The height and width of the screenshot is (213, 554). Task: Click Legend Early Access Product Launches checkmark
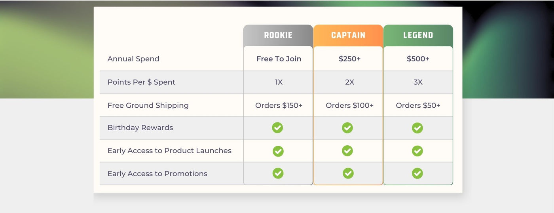tap(417, 151)
